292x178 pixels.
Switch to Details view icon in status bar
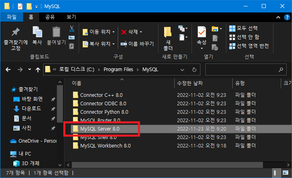click(x=277, y=173)
